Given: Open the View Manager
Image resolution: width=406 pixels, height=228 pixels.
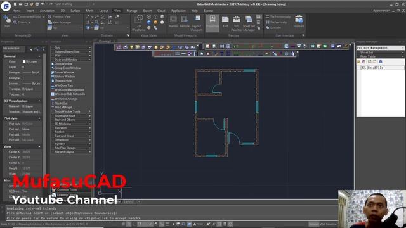Looking at the screenshot, I should tap(59, 22).
